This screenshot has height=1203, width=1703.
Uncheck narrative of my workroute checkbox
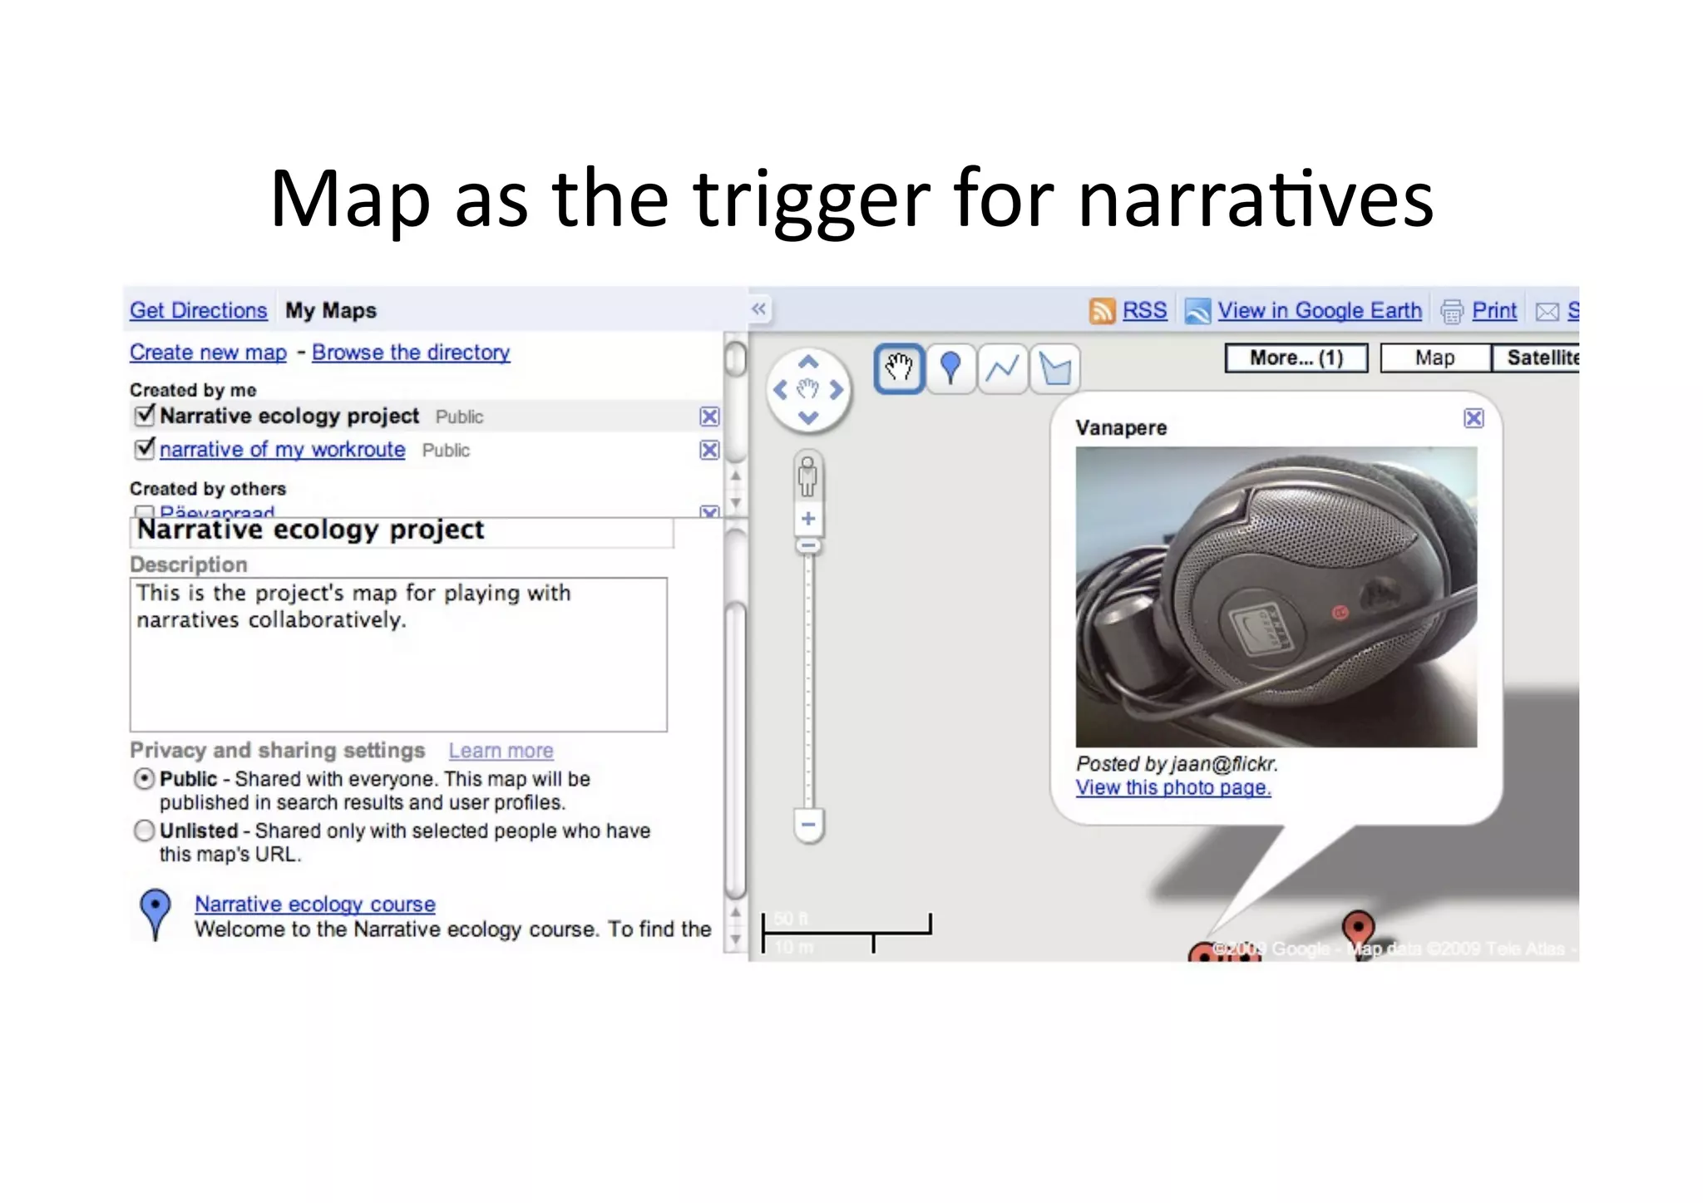click(x=145, y=447)
